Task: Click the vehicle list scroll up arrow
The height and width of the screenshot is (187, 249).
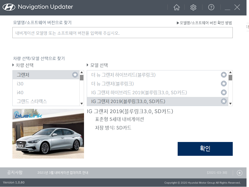Action: [82, 72]
